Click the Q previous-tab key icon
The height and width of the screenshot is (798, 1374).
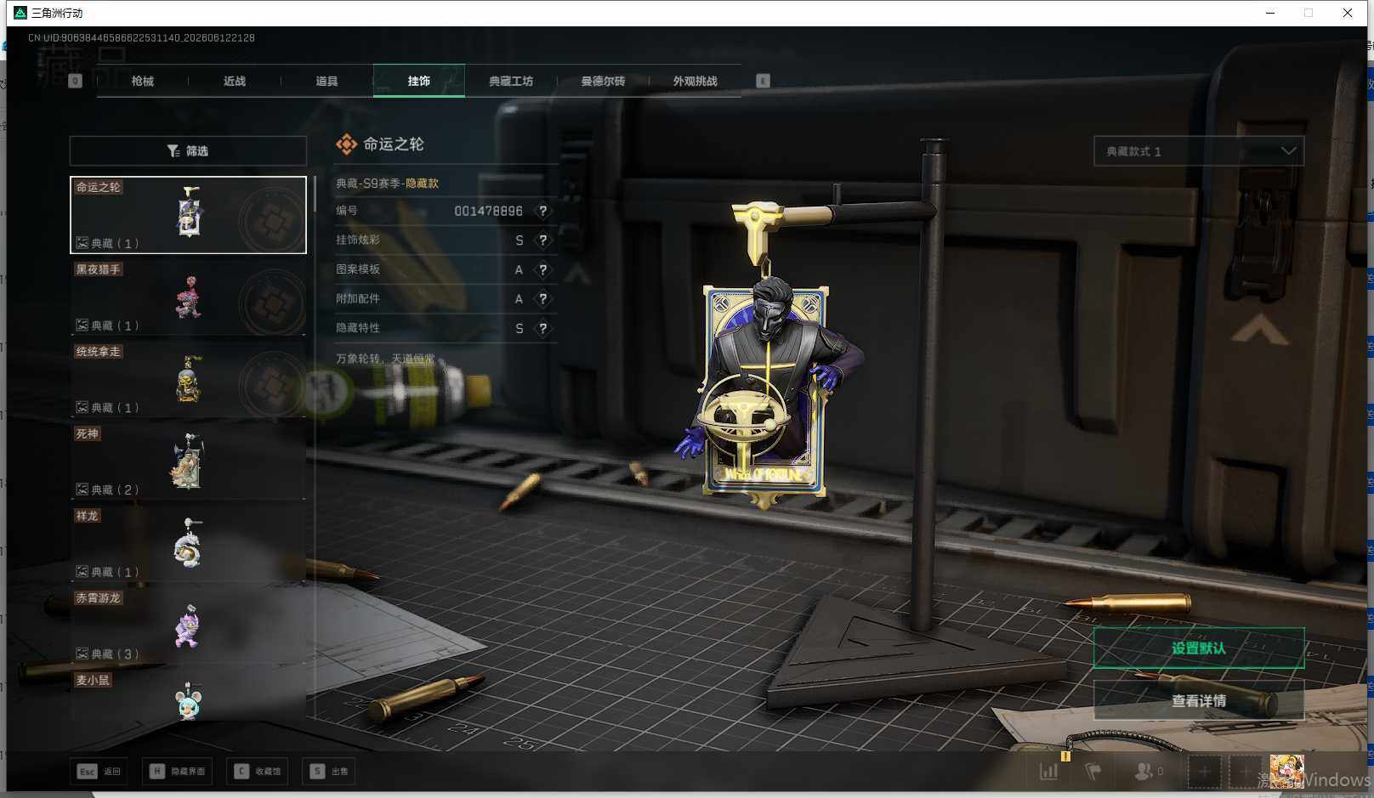(x=75, y=81)
